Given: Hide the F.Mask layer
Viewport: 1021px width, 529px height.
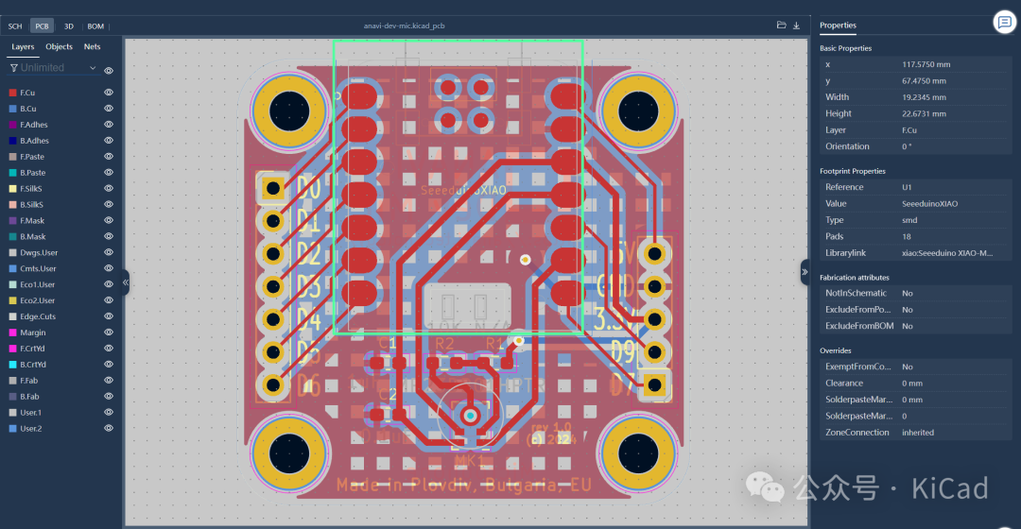Looking at the screenshot, I should point(109,220).
